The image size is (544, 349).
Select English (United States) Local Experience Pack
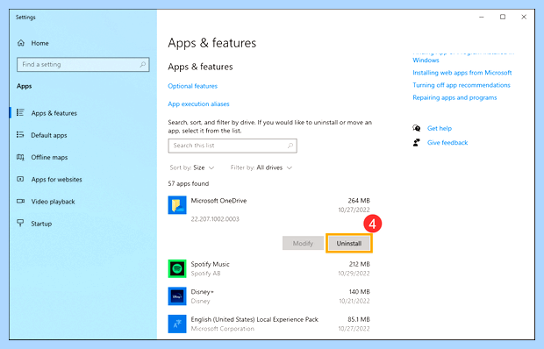[254, 319]
